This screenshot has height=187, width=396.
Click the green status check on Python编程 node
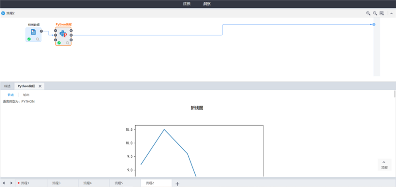(59, 43)
